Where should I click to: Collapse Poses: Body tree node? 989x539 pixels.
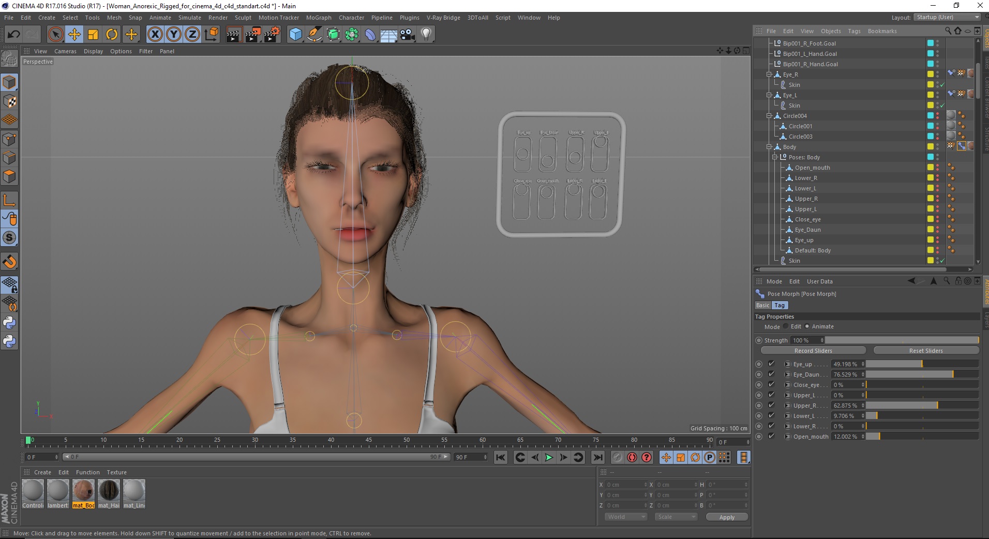coord(775,157)
